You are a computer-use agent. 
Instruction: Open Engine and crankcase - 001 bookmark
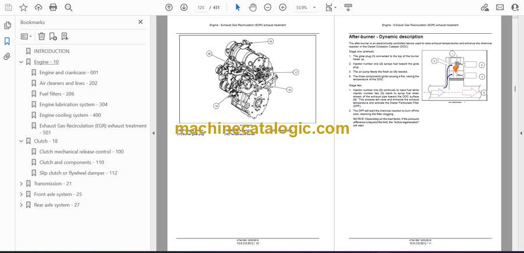69,73
